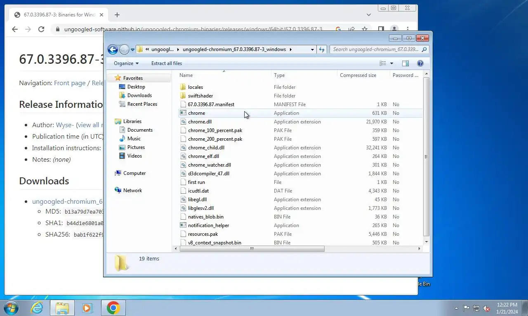Screen dimensions: 528x316
Task: Click ungoogl... breadcrumb in address bar
Action: click(163, 49)
